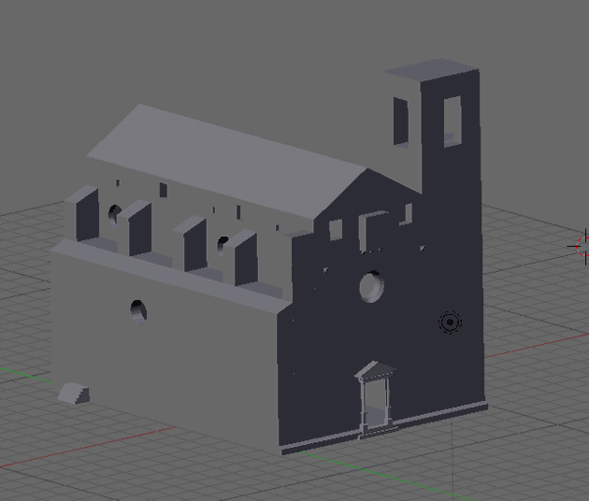Select the small steps block near left corner

click(73, 394)
